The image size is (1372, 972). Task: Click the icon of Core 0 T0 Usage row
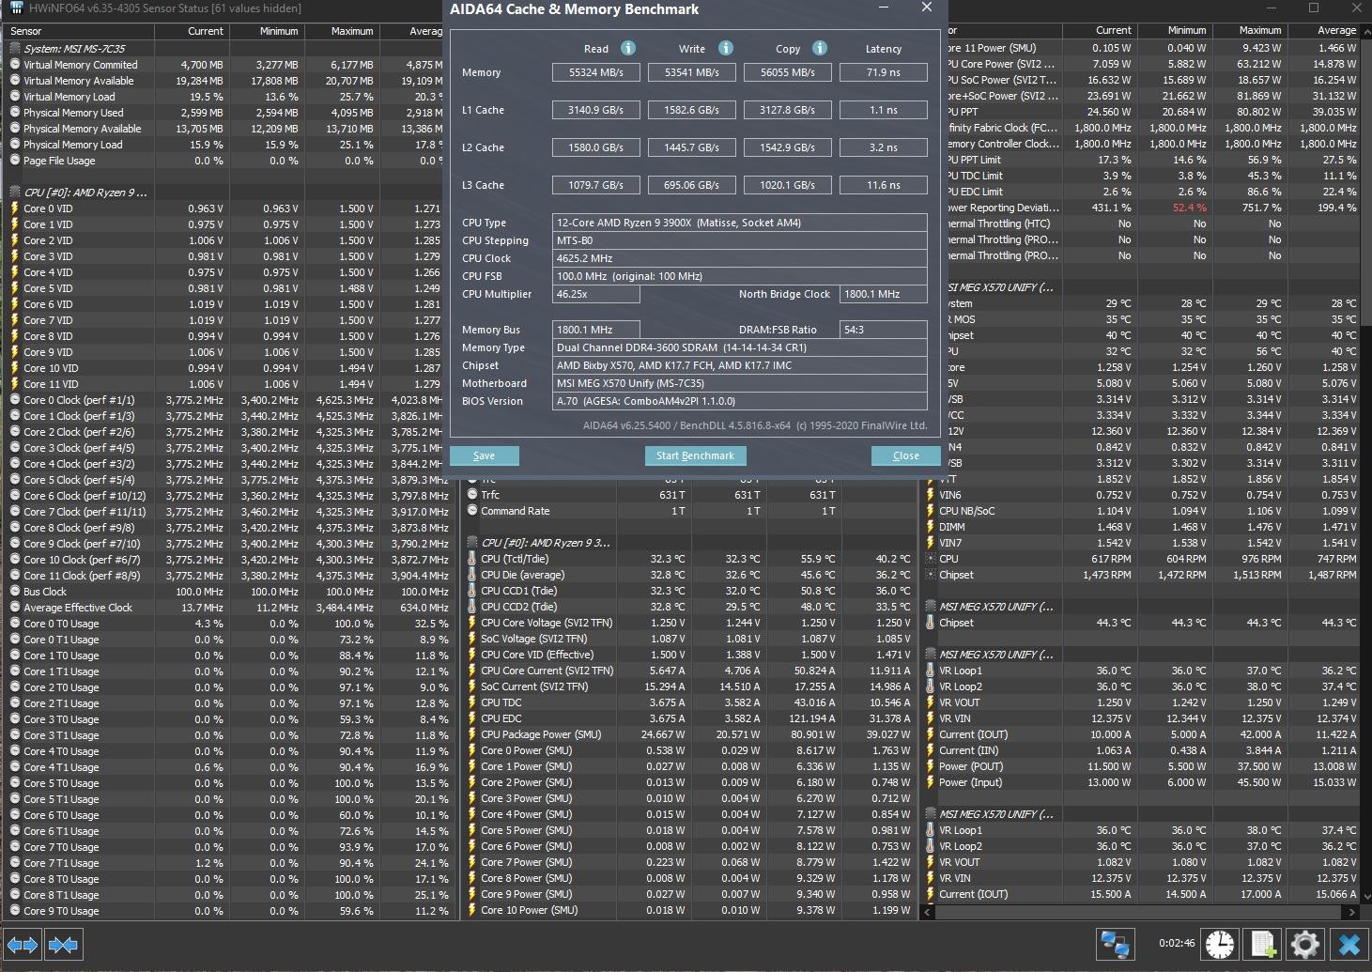(15, 624)
